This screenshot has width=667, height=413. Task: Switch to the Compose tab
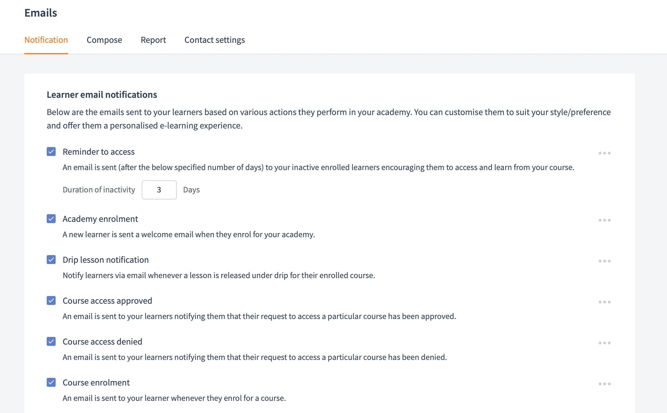click(104, 40)
